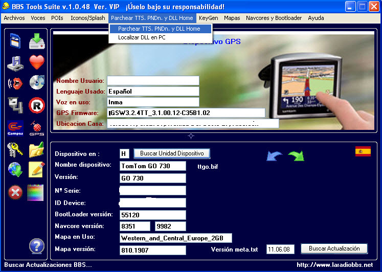
Task: Click the Lenguaje Usado field
Action: pos(153,92)
